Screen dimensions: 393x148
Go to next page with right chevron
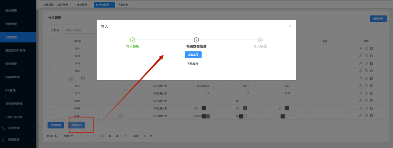(x=125, y=136)
